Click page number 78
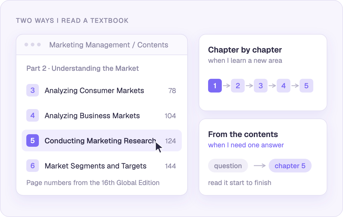This screenshot has height=217, width=343. (172, 91)
